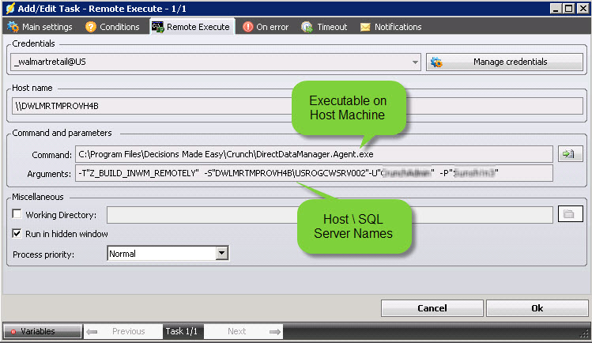Click the Previous task arrow
The width and height of the screenshot is (592, 343).
pos(92,332)
